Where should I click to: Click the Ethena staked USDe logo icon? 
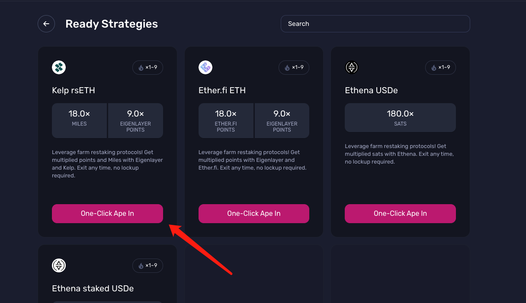pyautogui.click(x=59, y=265)
